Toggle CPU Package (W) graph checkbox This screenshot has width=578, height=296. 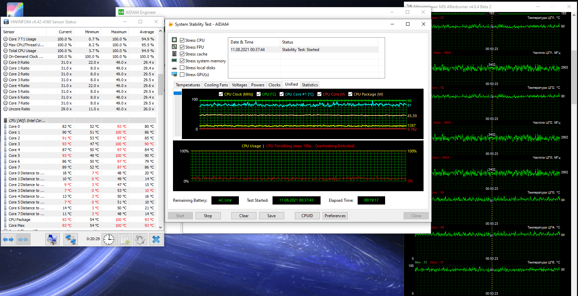pos(350,94)
